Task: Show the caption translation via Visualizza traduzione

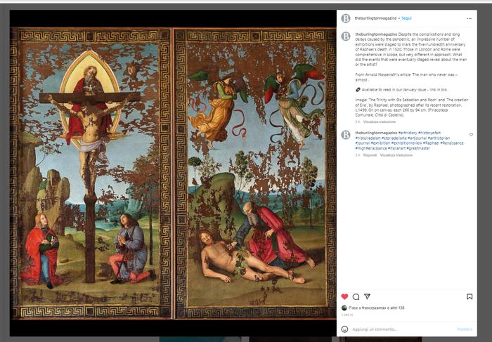Action: point(380,121)
